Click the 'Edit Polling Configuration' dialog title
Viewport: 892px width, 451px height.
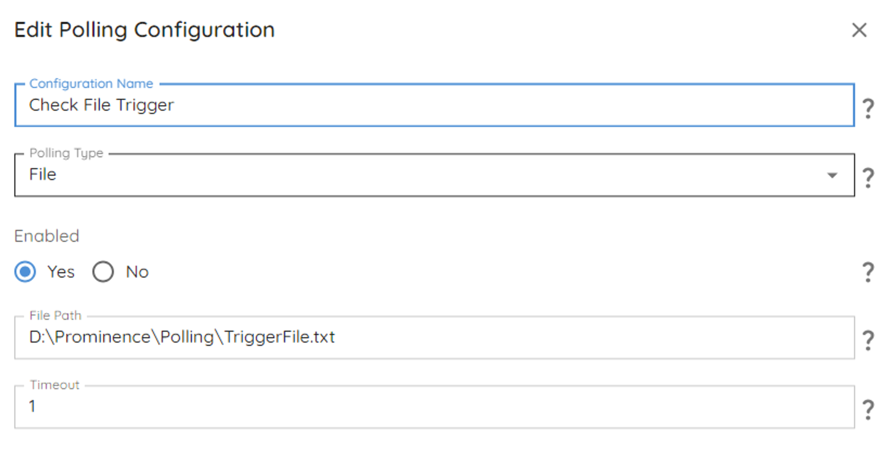click(x=145, y=30)
